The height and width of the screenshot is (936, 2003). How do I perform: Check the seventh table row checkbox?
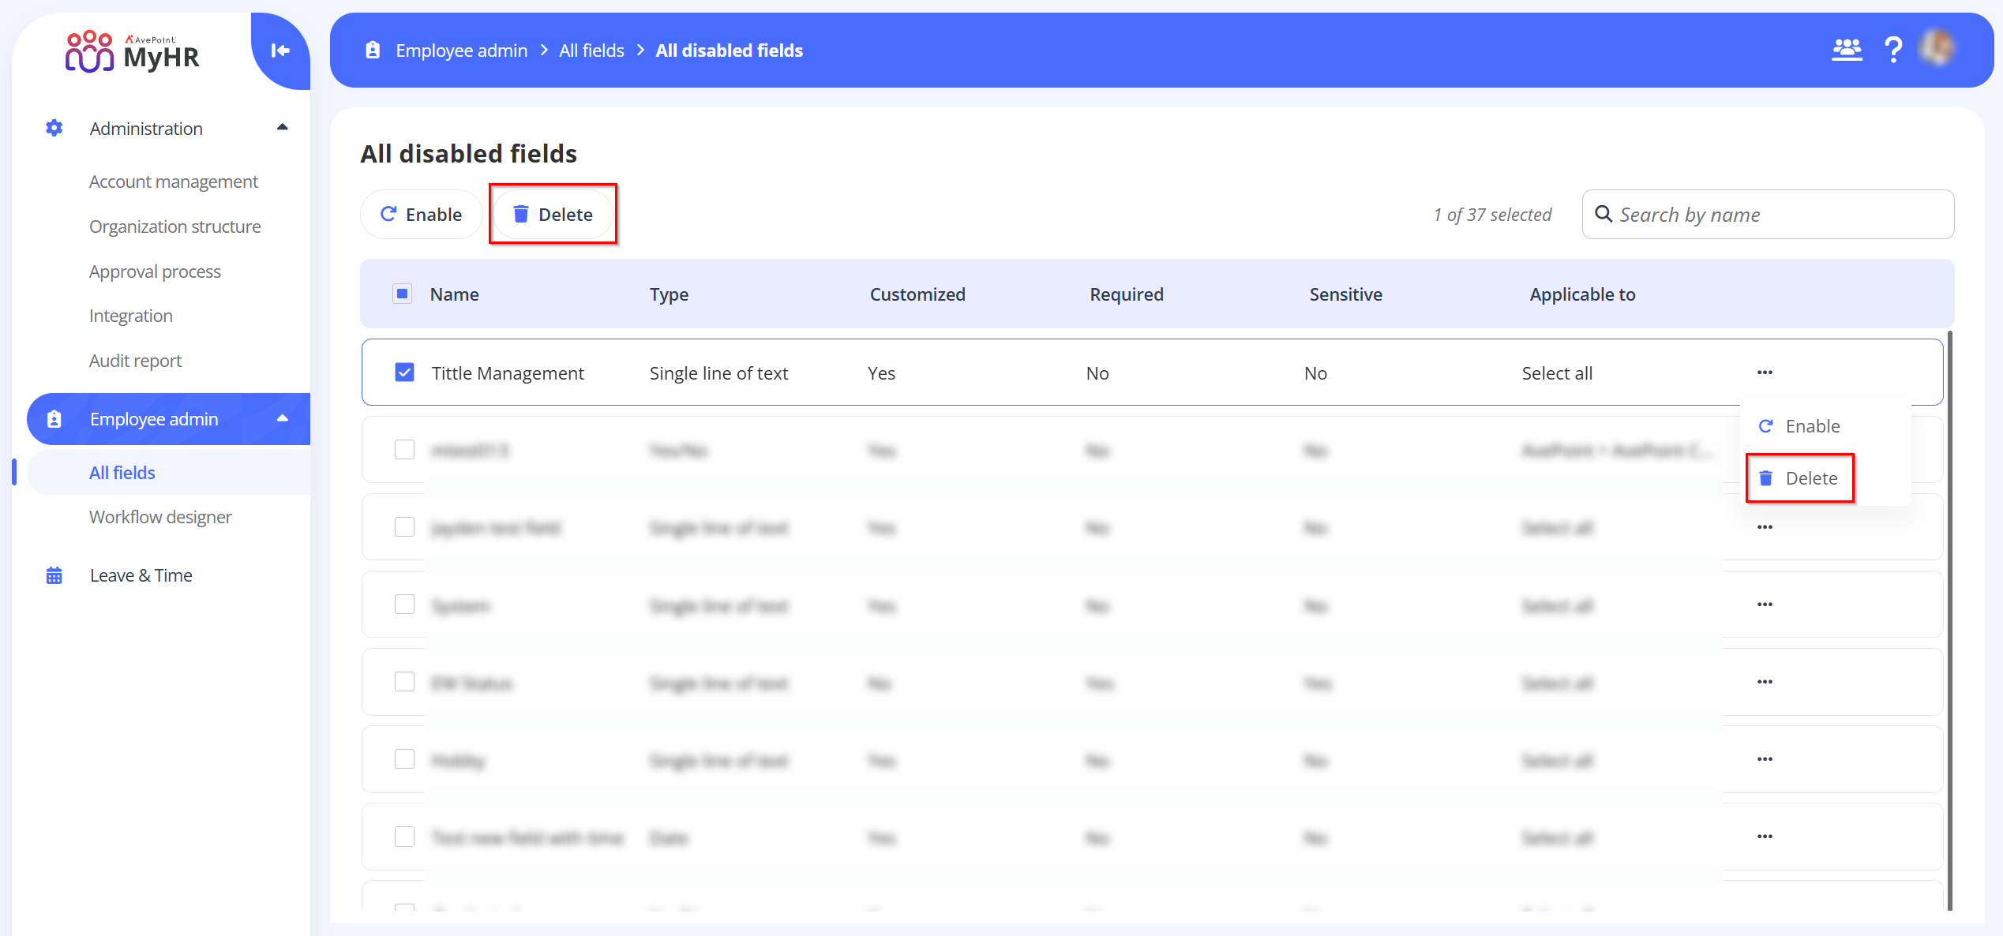404,837
